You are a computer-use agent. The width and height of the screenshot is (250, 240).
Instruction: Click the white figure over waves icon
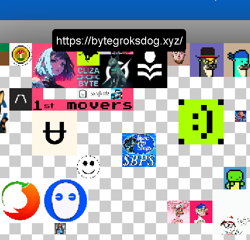pyautogui.click(x=150, y=66)
